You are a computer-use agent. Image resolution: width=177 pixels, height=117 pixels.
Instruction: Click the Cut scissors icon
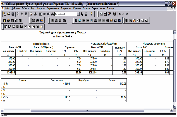click(x=18, y=14)
